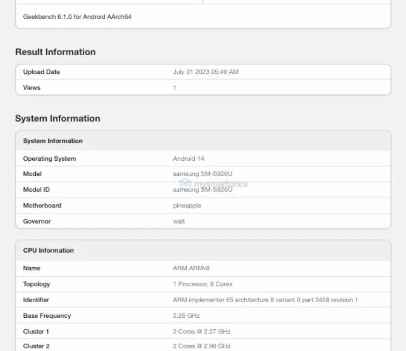Select the pineapple motherboard value
The height and width of the screenshot is (351, 406).
187,205
